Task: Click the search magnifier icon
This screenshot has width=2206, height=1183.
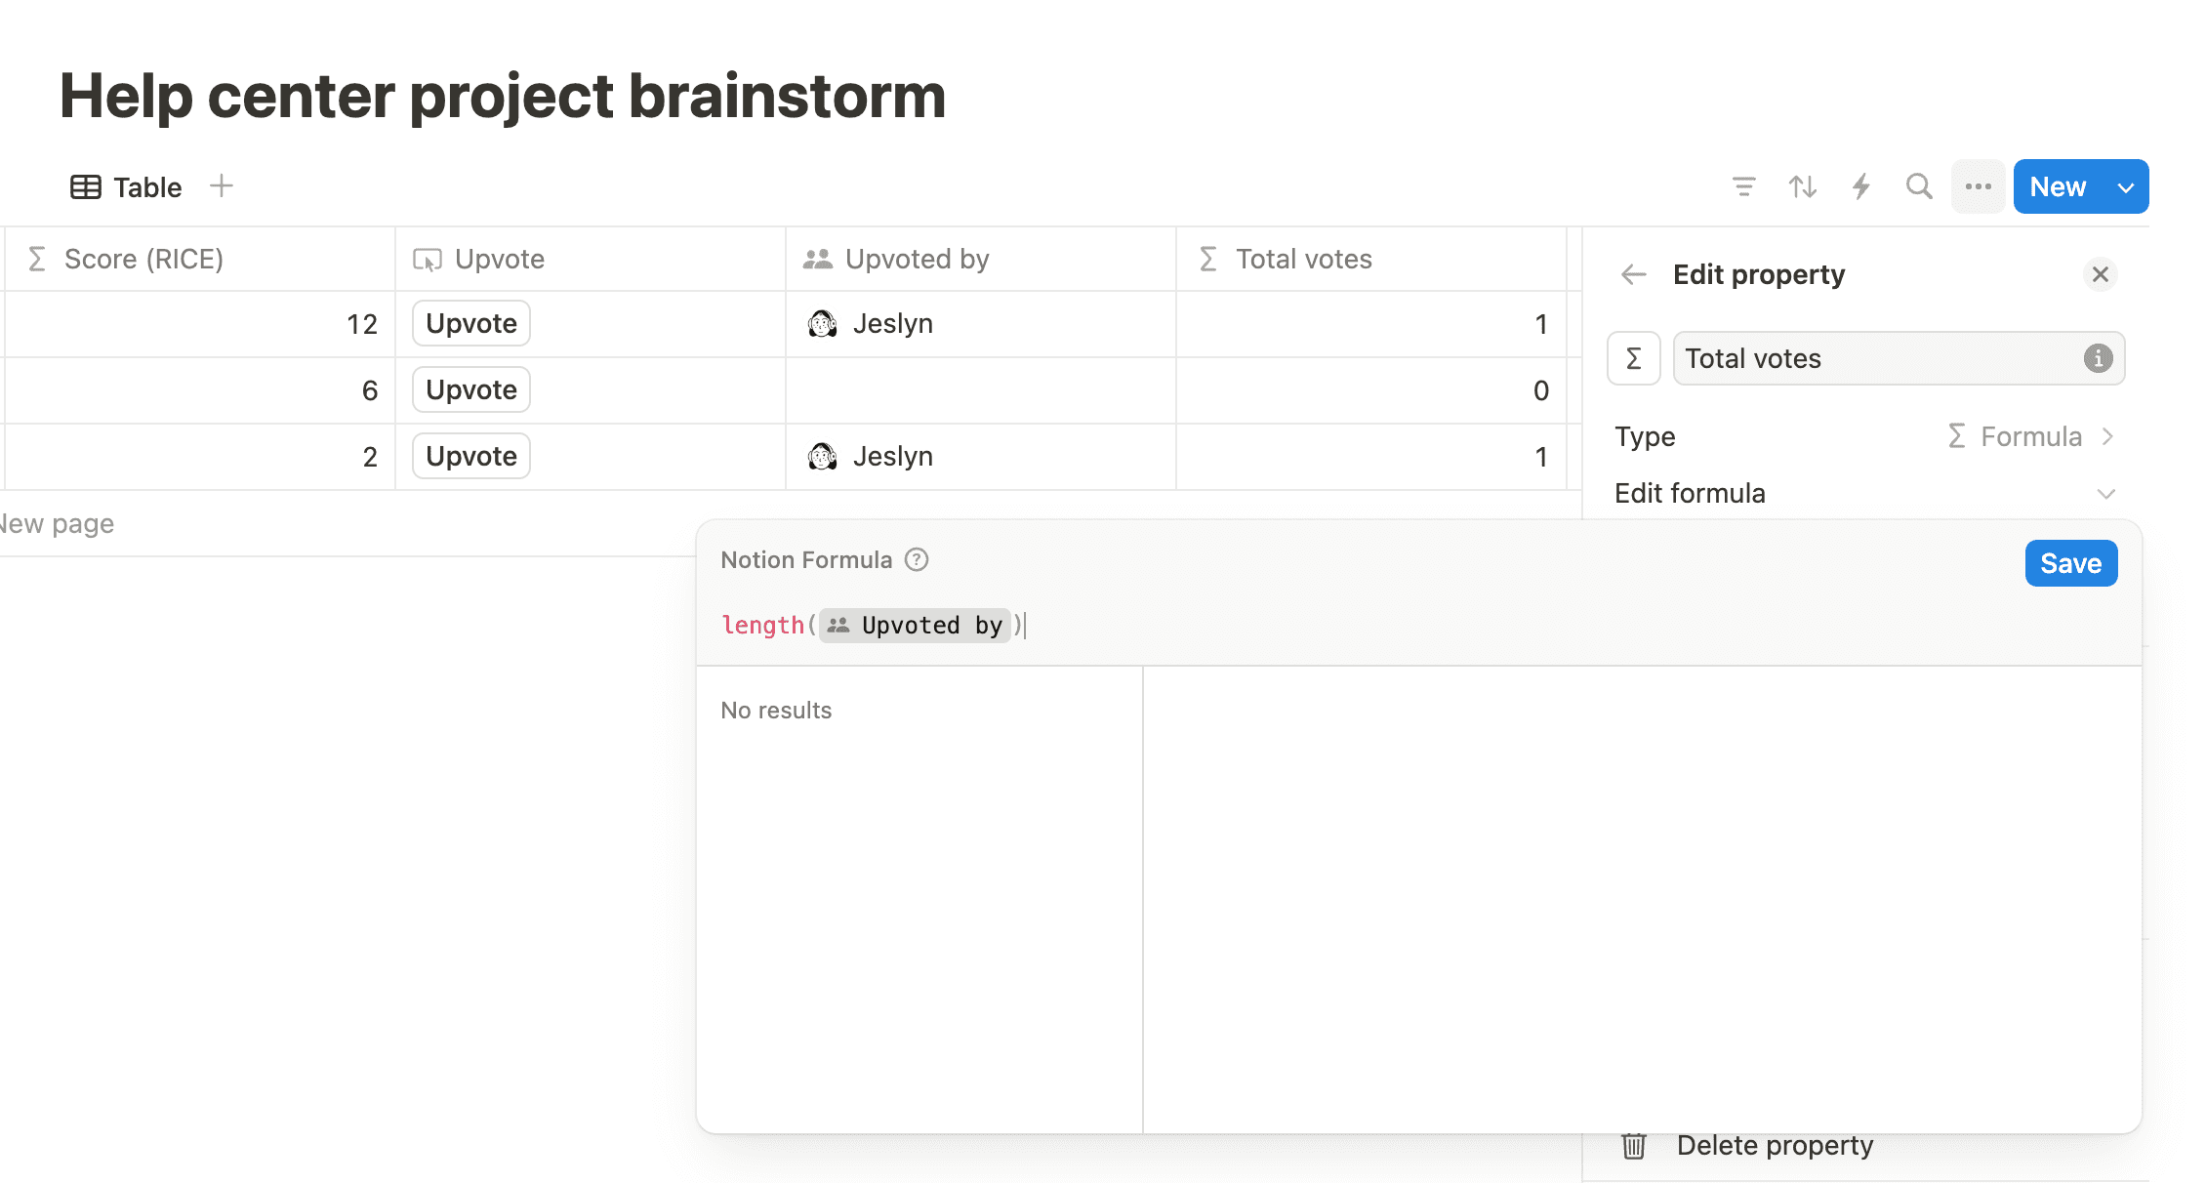Action: 1919,186
